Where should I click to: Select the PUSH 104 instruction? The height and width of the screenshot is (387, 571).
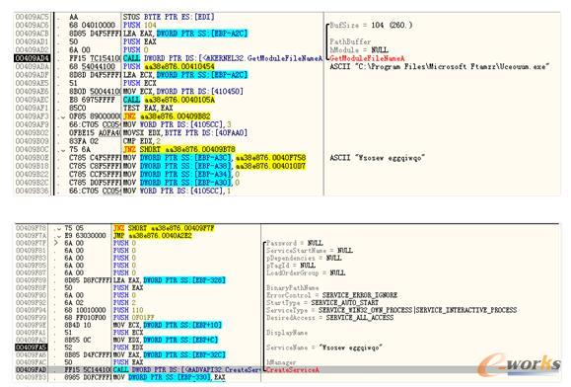pyautogui.click(x=139, y=25)
